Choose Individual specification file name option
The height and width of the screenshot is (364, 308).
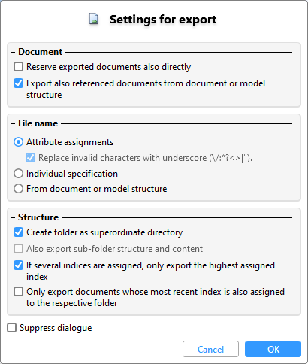click(x=18, y=174)
